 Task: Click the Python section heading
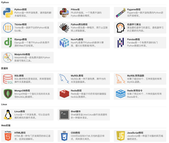(5, 2)
